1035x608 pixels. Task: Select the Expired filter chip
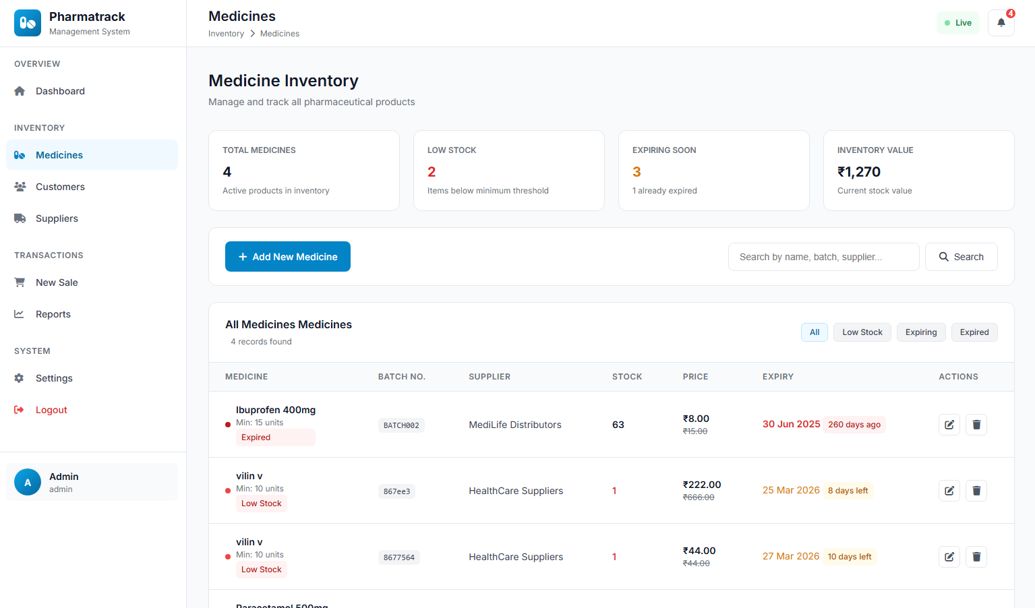coord(974,332)
